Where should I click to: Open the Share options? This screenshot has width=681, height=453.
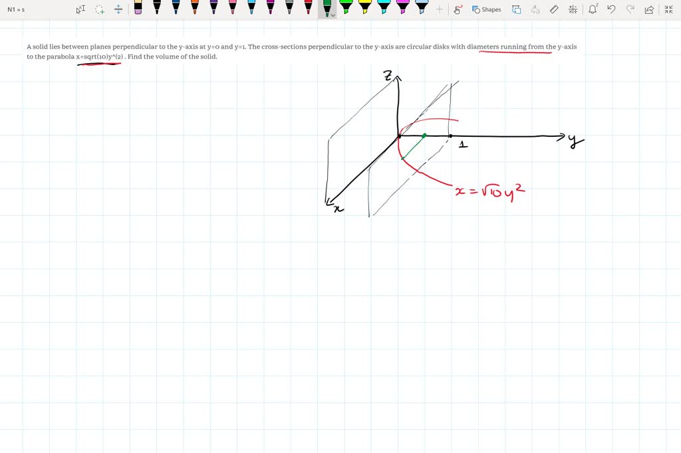coord(650,9)
